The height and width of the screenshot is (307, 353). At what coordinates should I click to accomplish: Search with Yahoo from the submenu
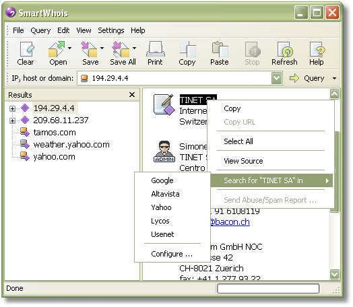click(172, 207)
